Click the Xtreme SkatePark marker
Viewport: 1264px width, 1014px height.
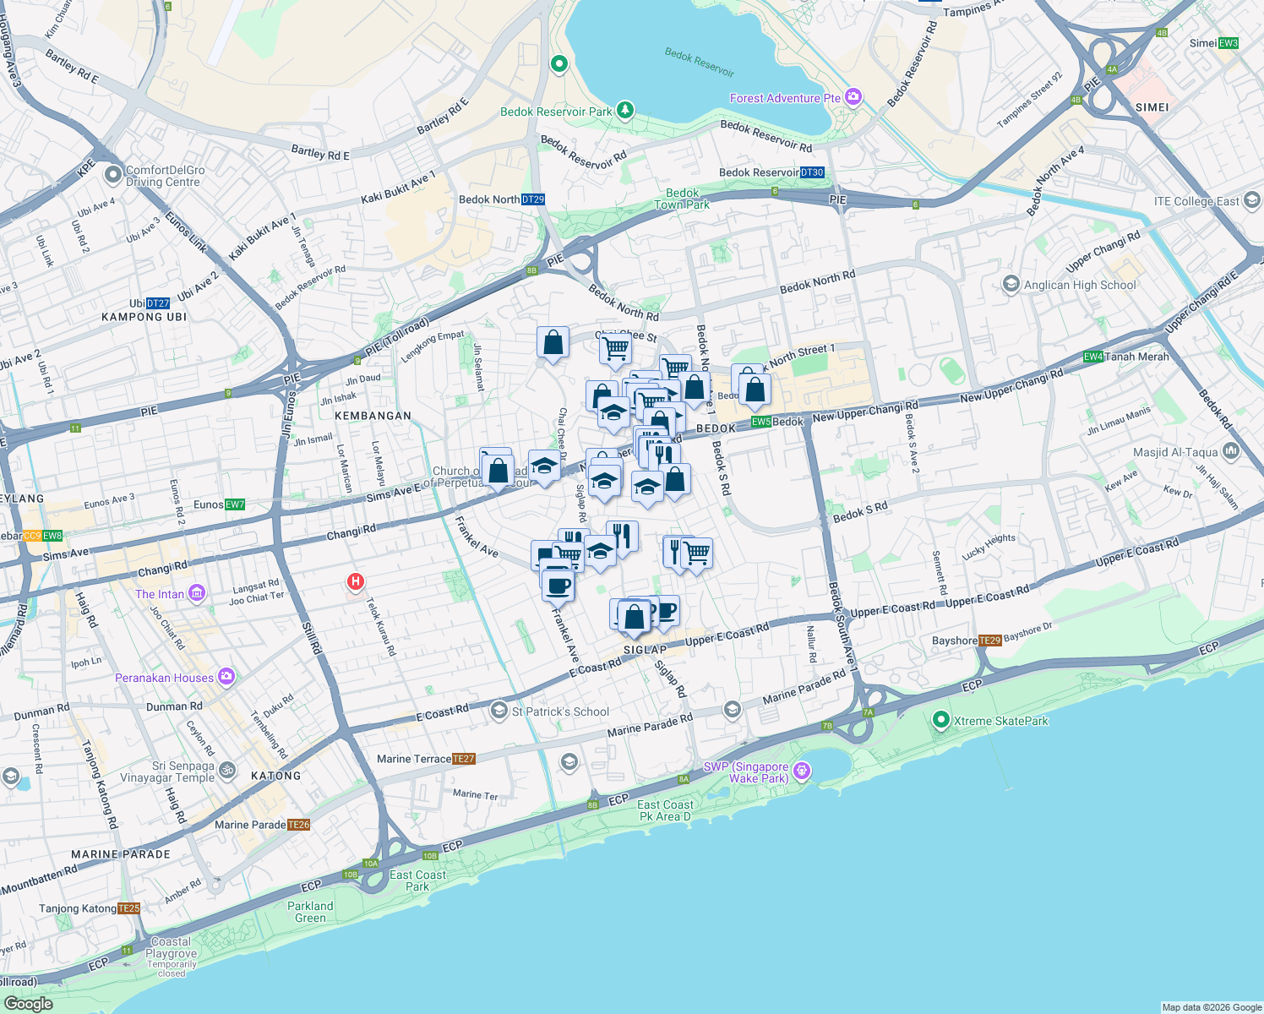tap(940, 721)
